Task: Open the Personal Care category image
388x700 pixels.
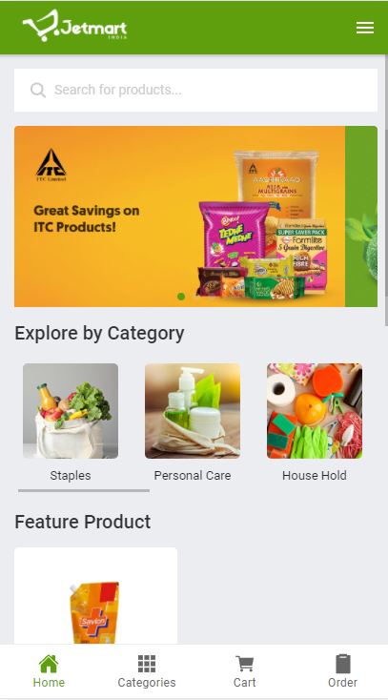Action: (x=193, y=411)
